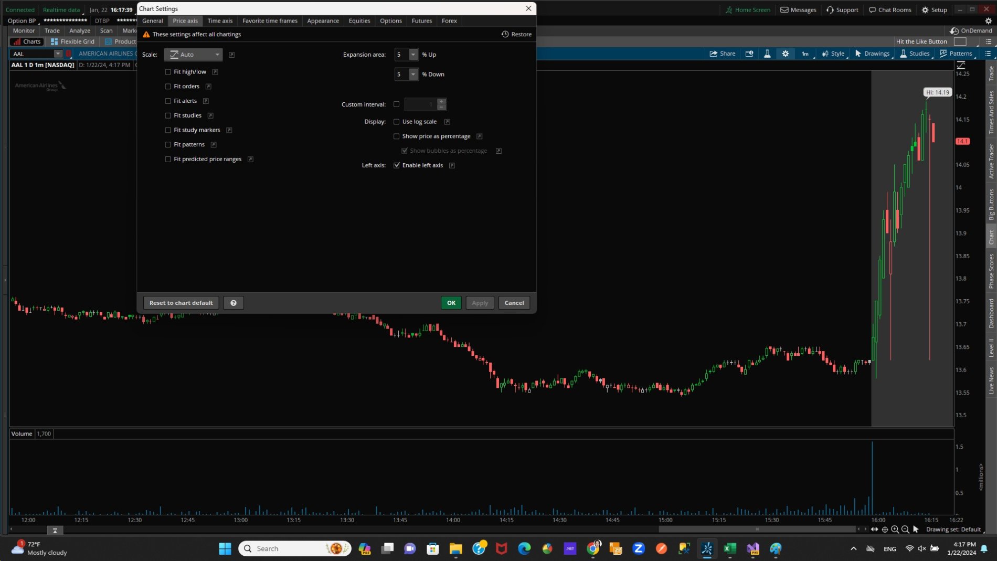The image size is (997, 561).
Task: Open the Edit Studies flask icon
Action: (x=767, y=54)
